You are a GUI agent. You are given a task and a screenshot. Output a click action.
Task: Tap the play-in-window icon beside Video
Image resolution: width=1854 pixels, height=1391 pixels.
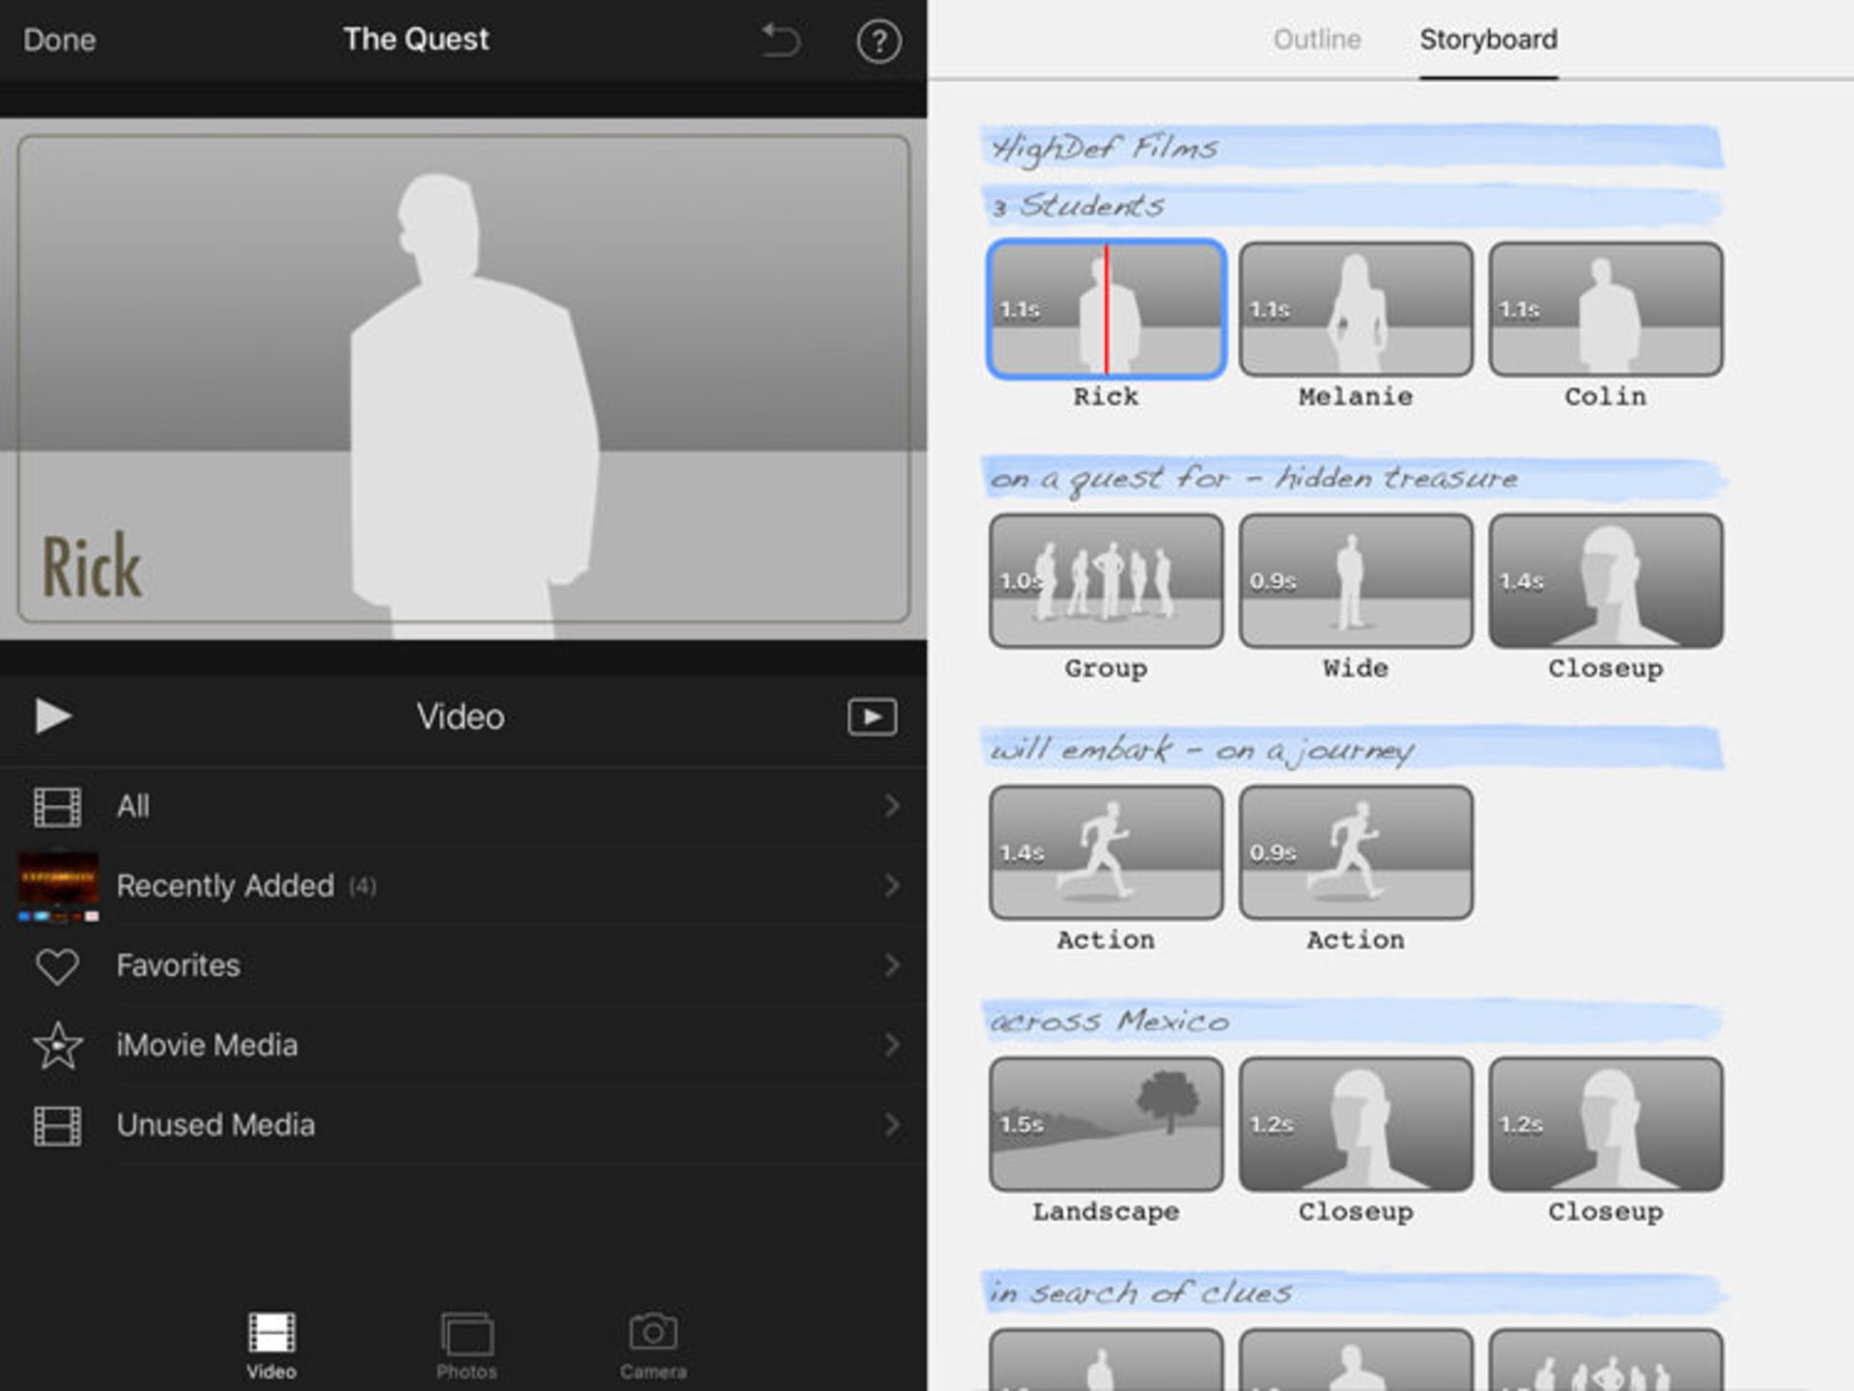point(871,717)
